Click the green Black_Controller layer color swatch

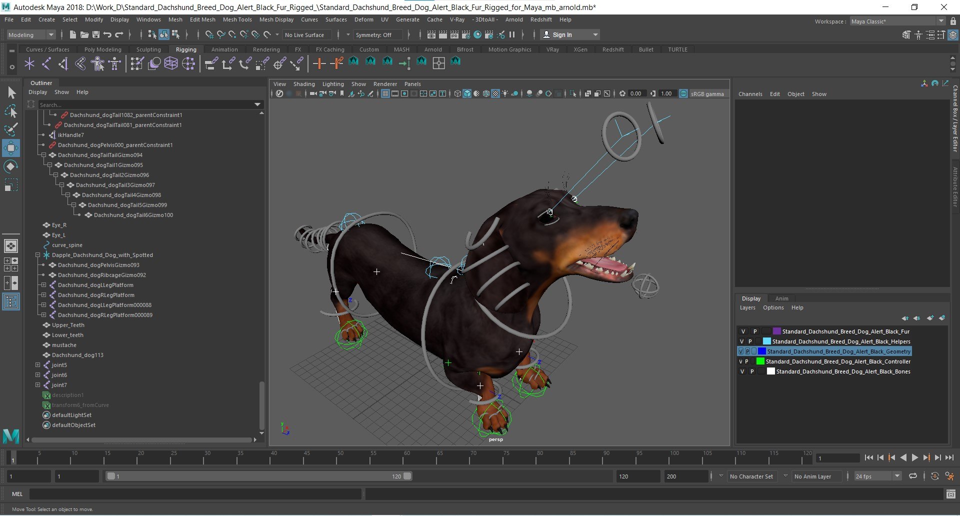[760, 361]
